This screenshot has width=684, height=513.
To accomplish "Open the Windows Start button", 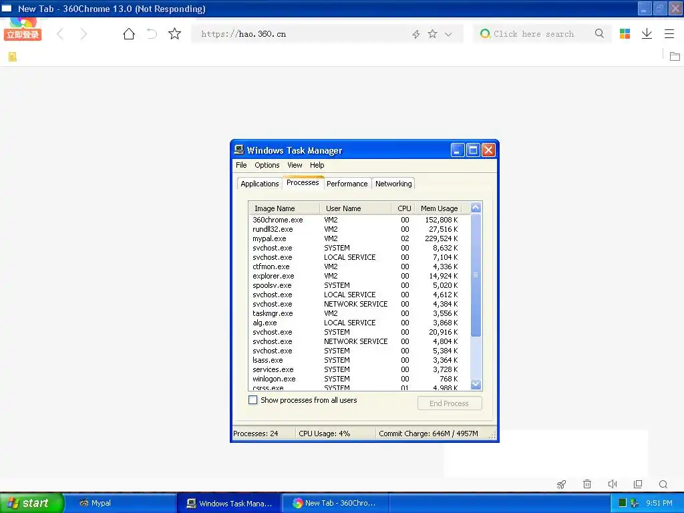I will tap(32, 503).
